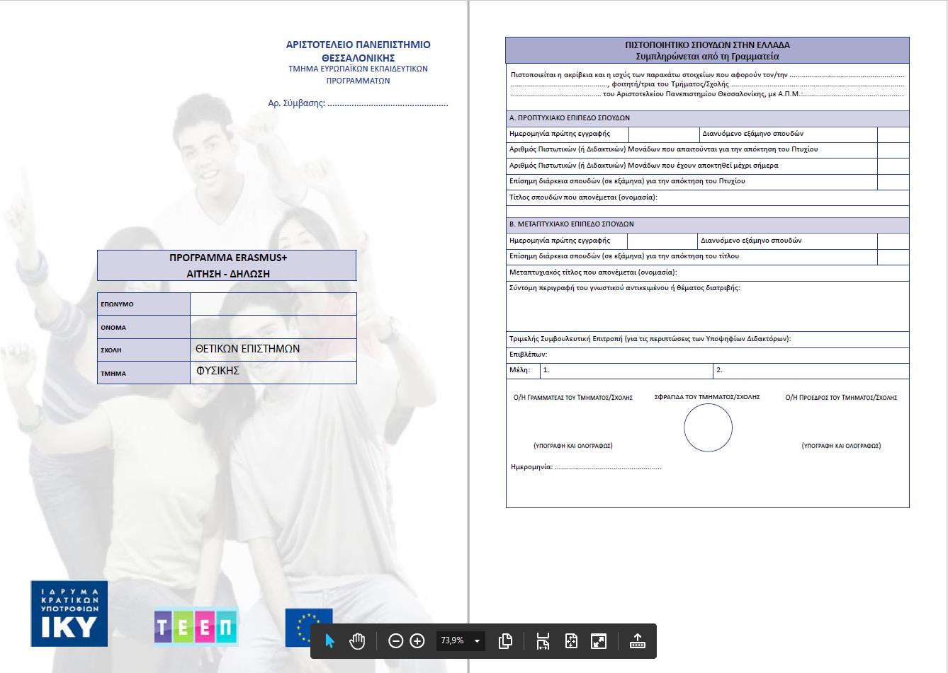Switch to the hand pan tool
The height and width of the screenshot is (673, 948).
tap(357, 641)
